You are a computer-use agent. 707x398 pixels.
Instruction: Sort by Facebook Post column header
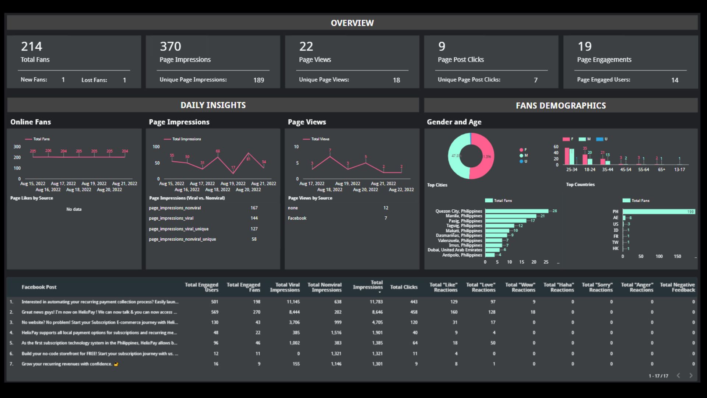pyautogui.click(x=39, y=287)
